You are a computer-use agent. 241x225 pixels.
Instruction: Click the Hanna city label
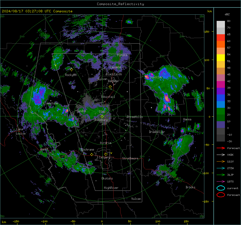(x=187, y=119)
